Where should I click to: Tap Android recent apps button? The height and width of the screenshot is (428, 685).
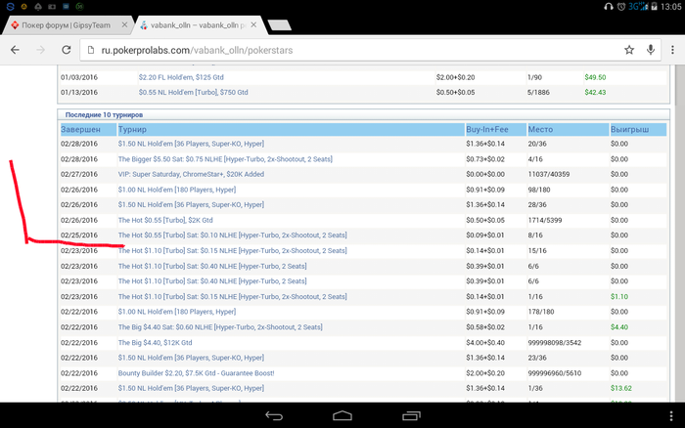[x=411, y=415]
